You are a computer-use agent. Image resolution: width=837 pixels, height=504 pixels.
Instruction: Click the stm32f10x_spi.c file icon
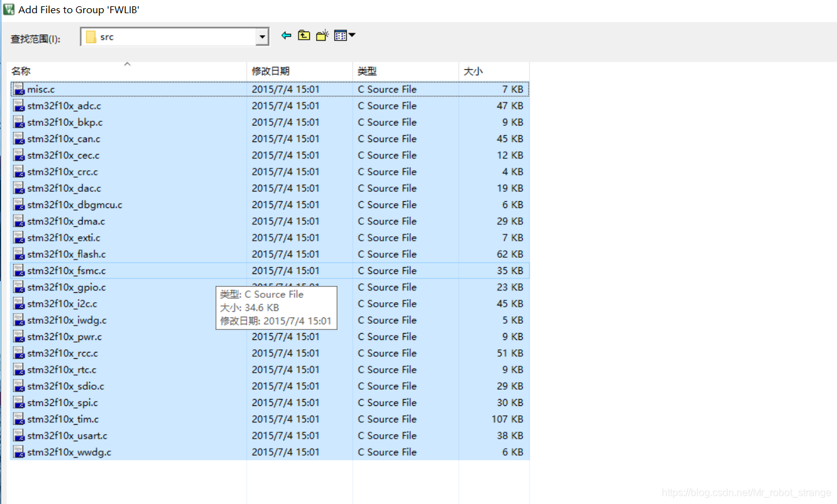pyautogui.click(x=19, y=403)
